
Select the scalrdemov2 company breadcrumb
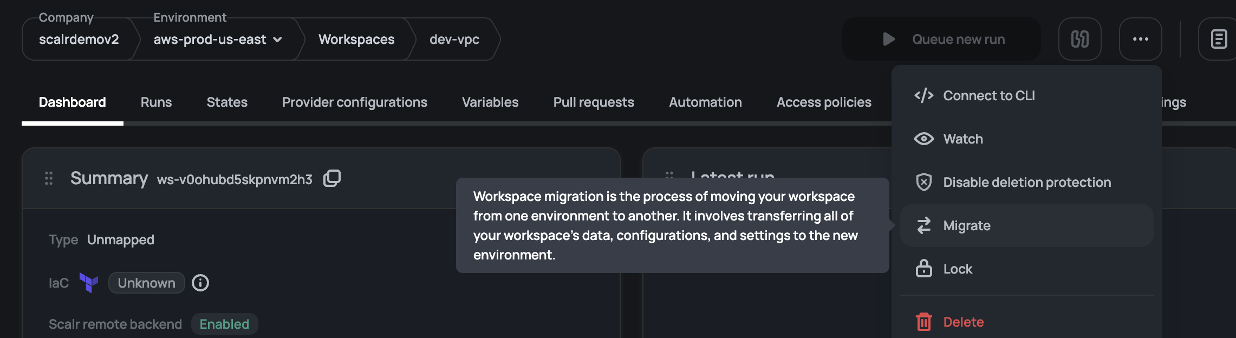pyautogui.click(x=79, y=39)
